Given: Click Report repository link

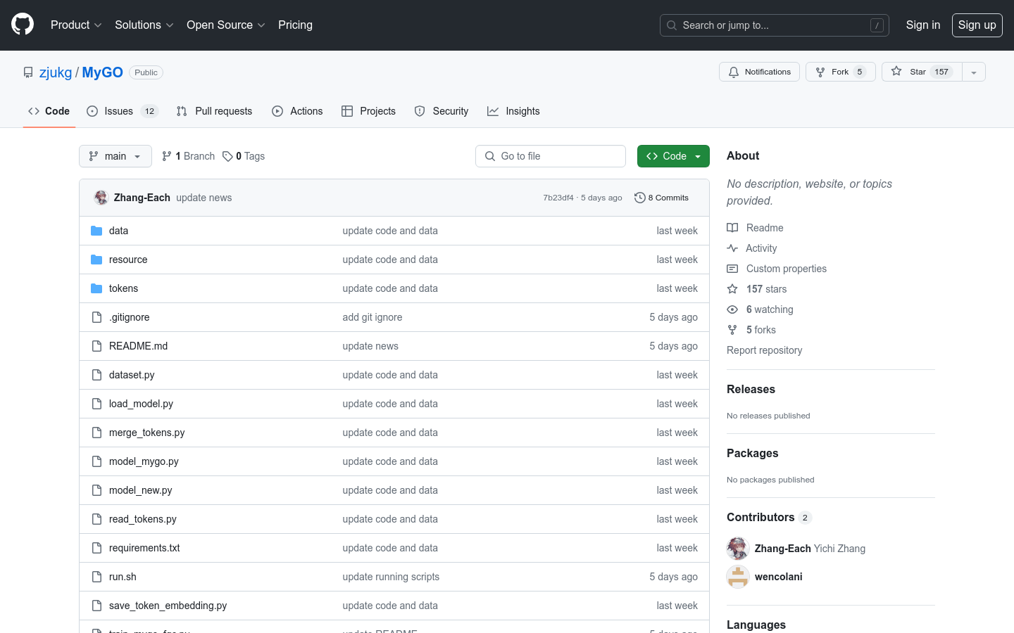Looking at the screenshot, I should tap(764, 350).
